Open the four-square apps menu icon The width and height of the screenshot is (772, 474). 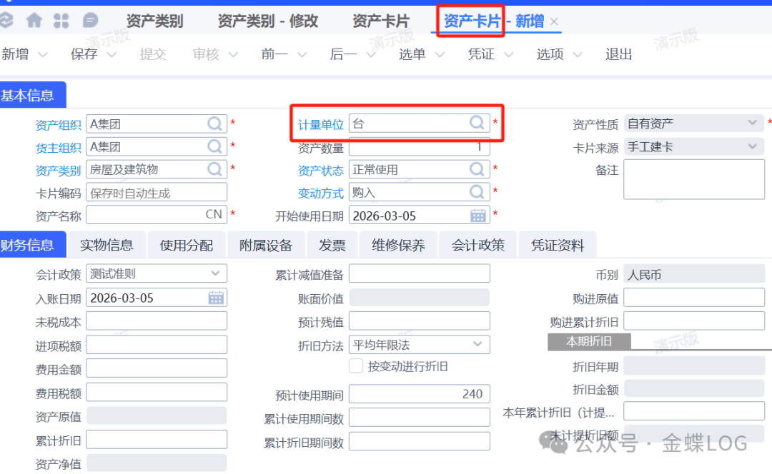pos(61,21)
